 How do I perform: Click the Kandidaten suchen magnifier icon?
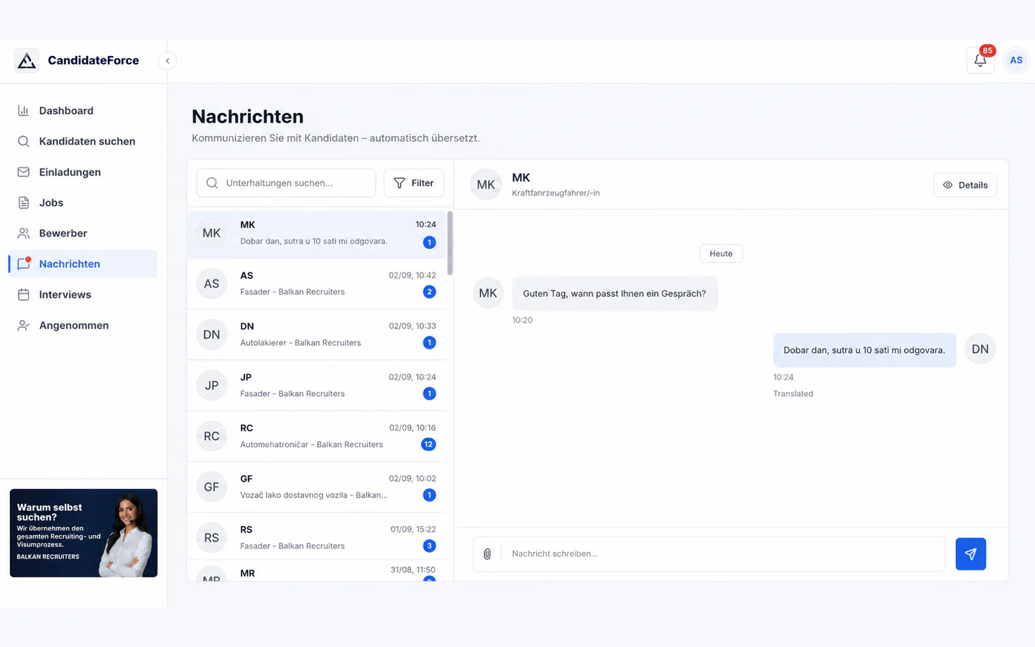click(24, 142)
